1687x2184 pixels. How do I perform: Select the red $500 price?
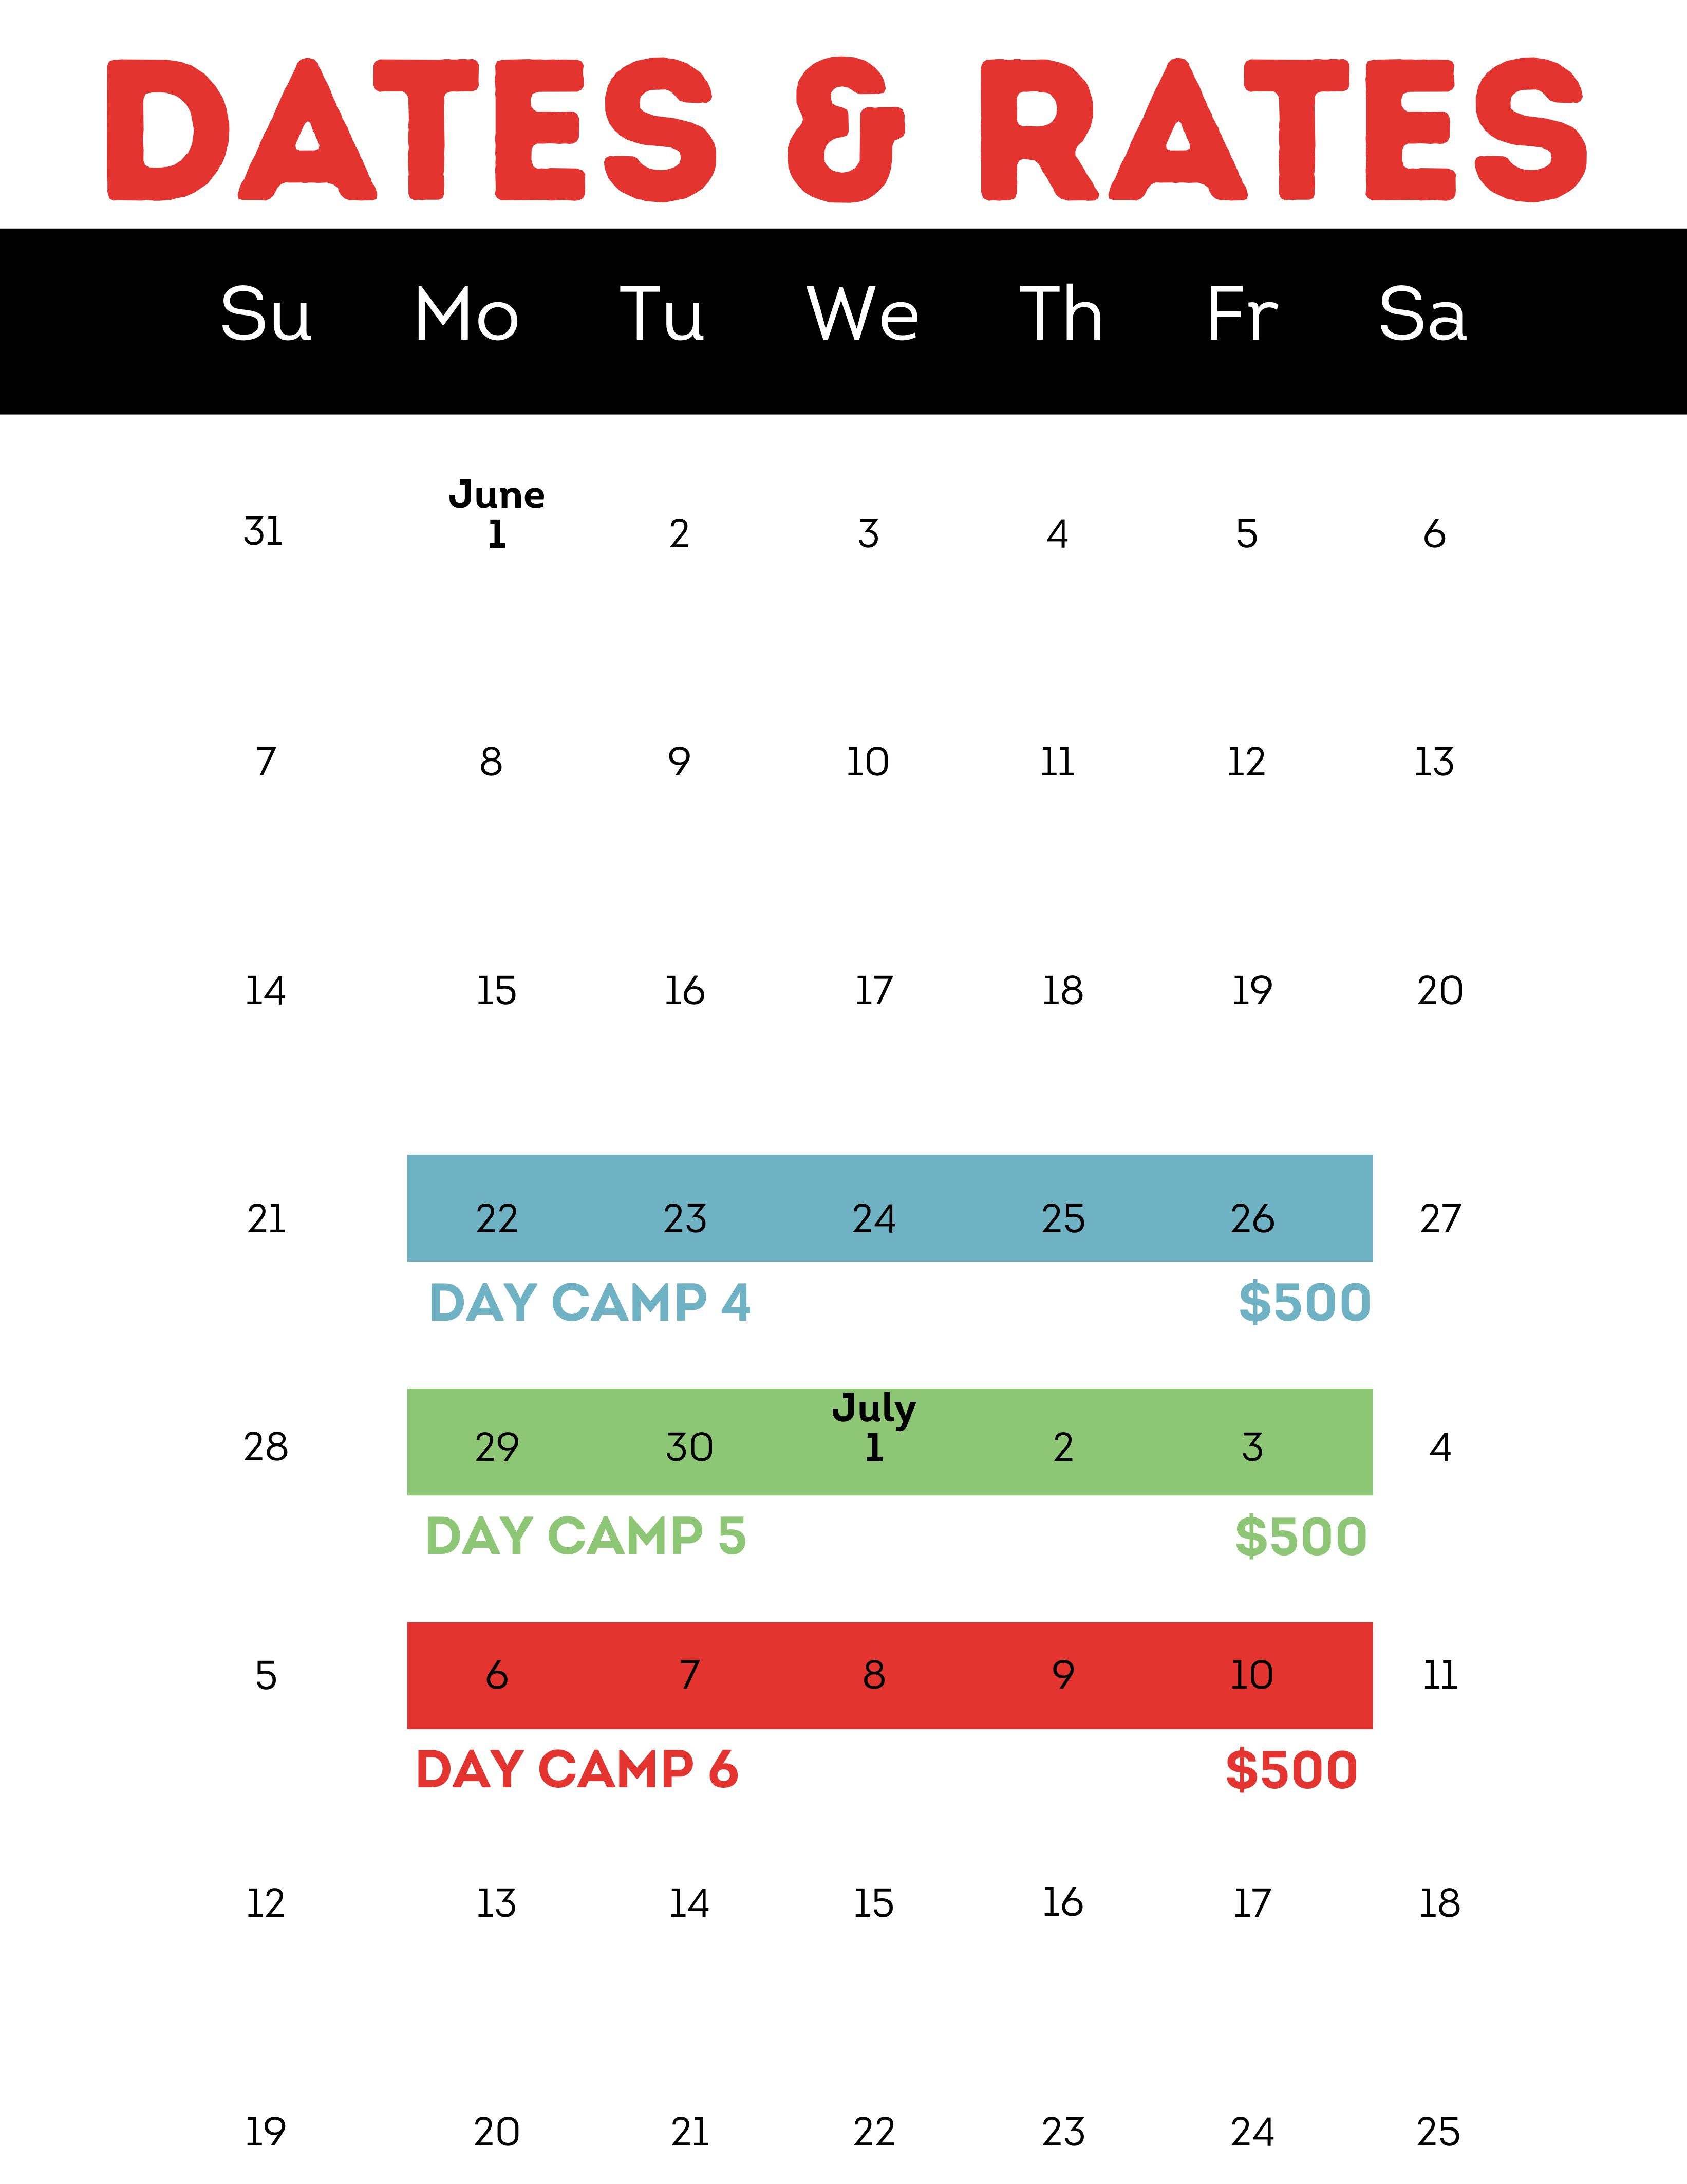[x=1291, y=1770]
